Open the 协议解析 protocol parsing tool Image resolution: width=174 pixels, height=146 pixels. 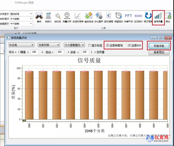[99, 17]
